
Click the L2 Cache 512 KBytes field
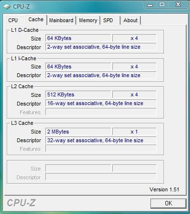pos(78,94)
